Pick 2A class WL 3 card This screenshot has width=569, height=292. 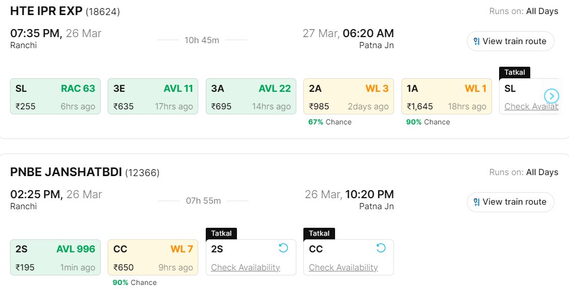(x=349, y=96)
